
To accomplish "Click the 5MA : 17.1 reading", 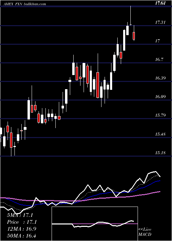I will 20,215.
